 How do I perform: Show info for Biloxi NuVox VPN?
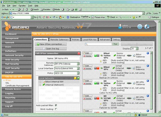click(148, 53)
